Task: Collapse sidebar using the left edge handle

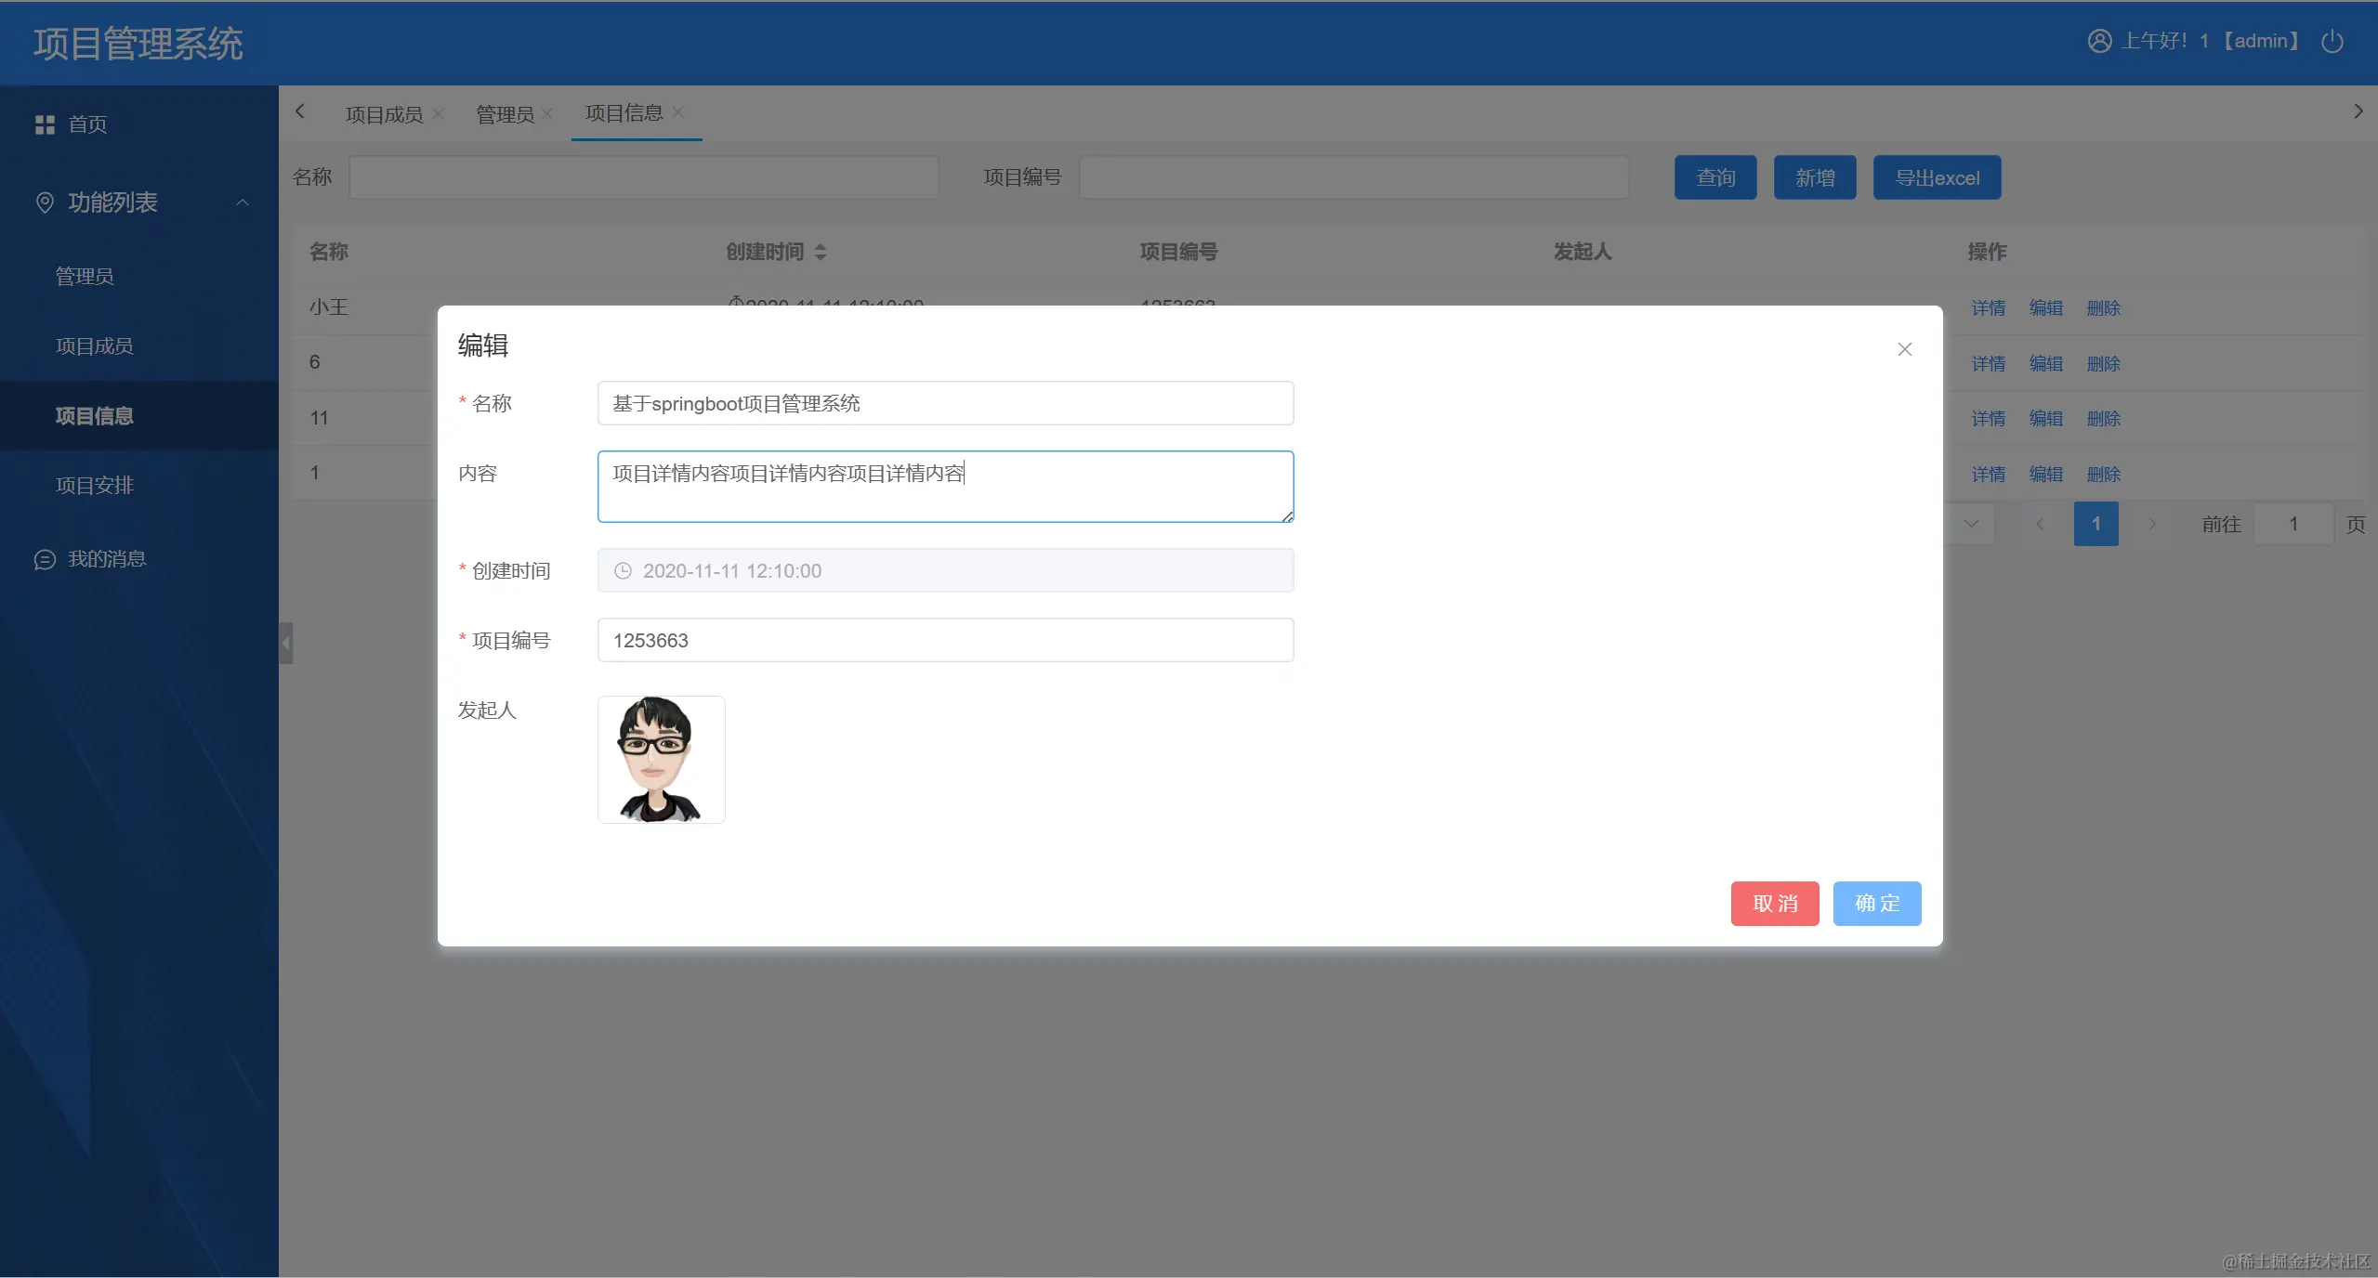Action: (286, 643)
